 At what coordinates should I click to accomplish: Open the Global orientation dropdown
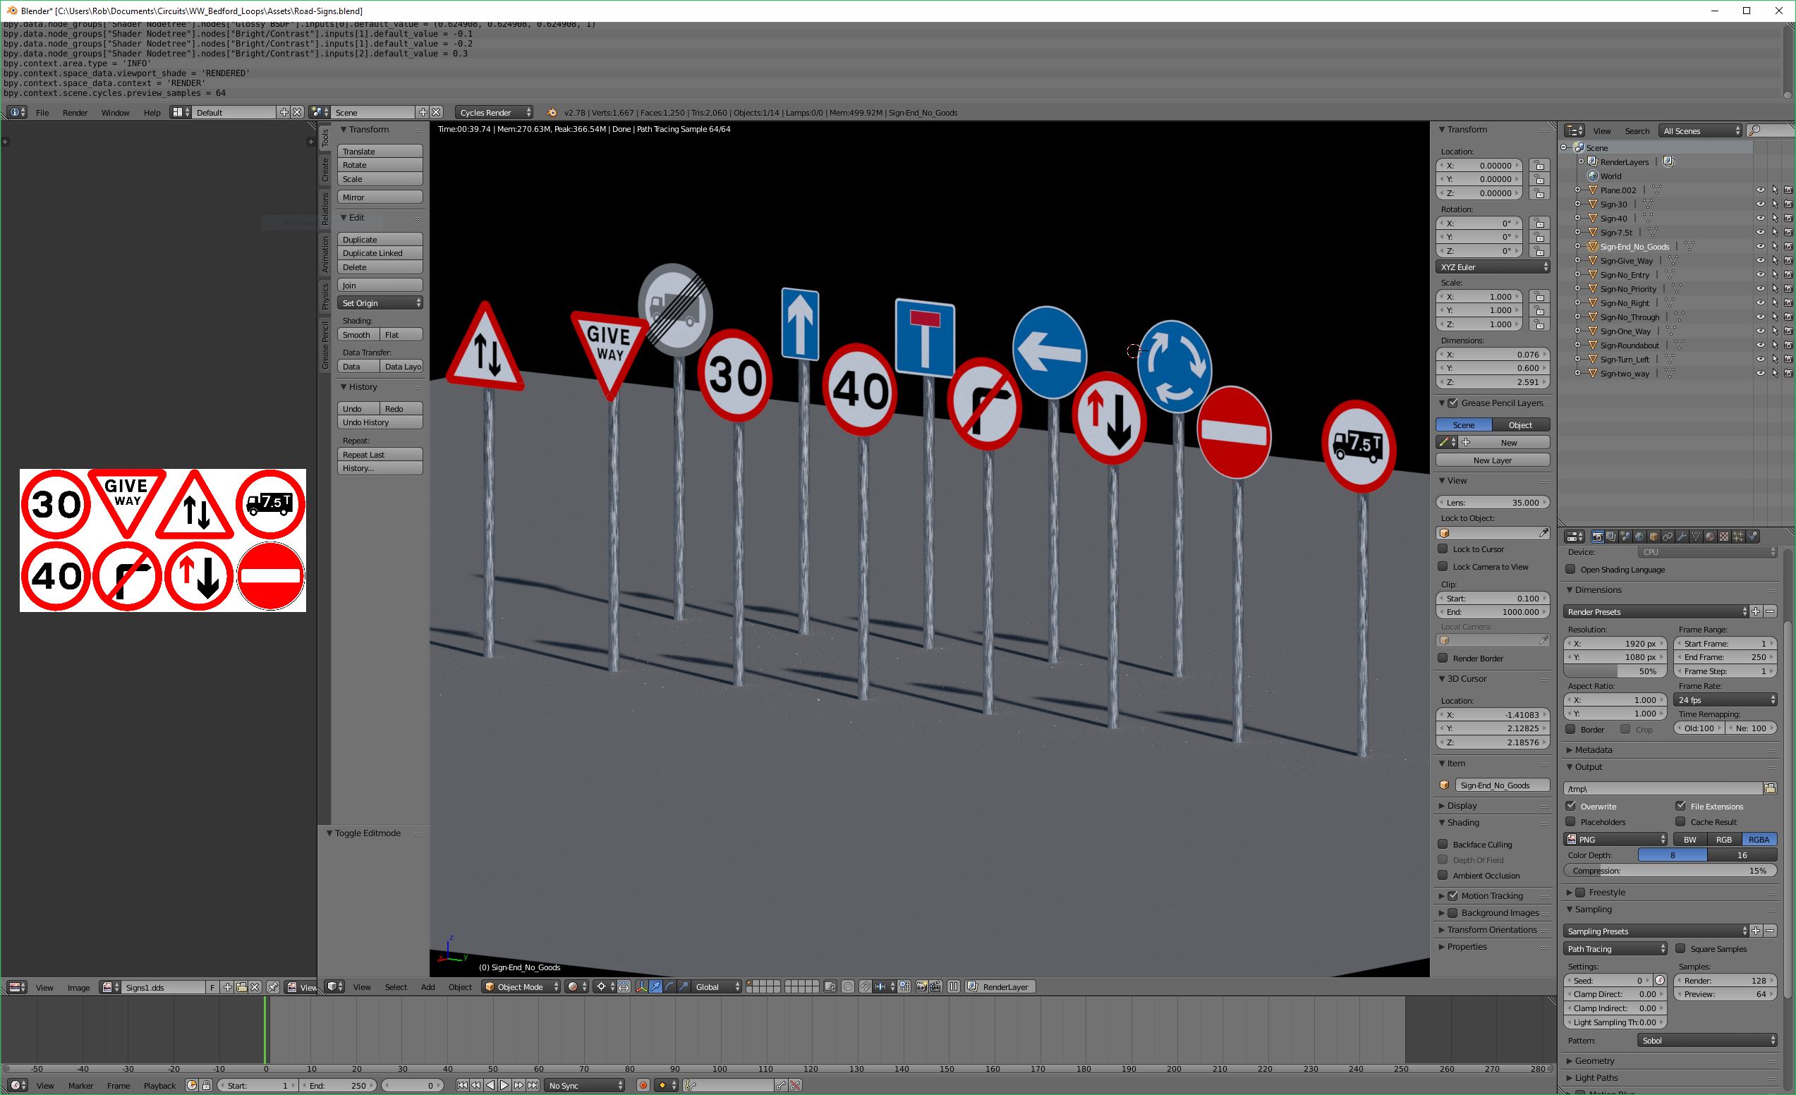[x=717, y=987]
